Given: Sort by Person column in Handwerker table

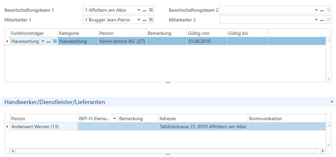Looking at the screenshot, I should [x=44, y=118].
